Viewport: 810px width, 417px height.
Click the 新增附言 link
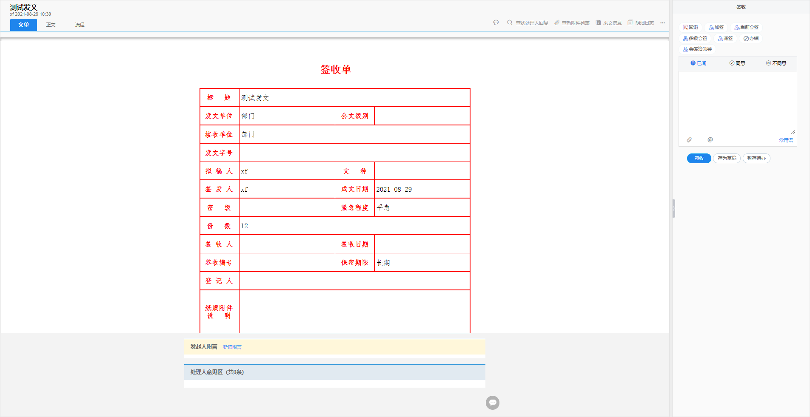click(232, 347)
